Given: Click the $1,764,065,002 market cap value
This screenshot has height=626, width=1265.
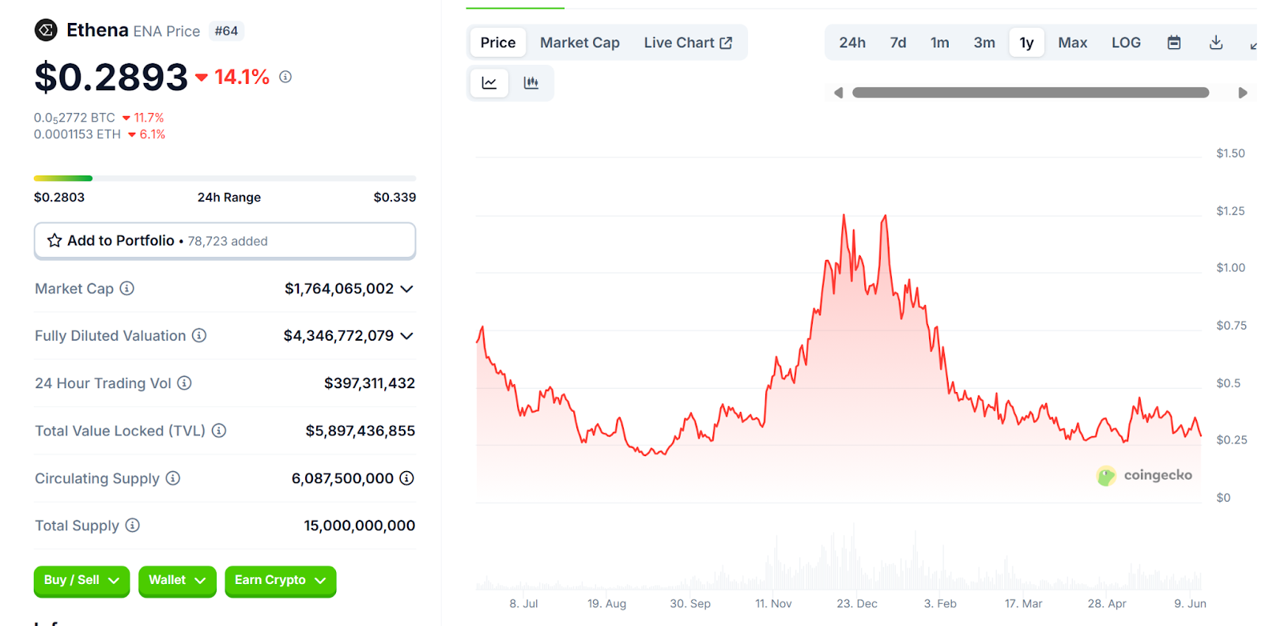Looking at the screenshot, I should [339, 289].
